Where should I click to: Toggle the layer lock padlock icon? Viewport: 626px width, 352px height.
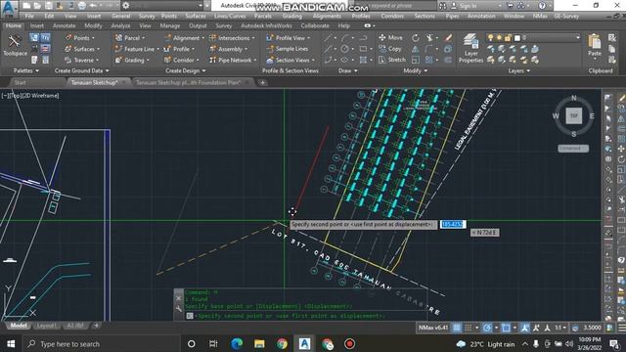click(508, 38)
